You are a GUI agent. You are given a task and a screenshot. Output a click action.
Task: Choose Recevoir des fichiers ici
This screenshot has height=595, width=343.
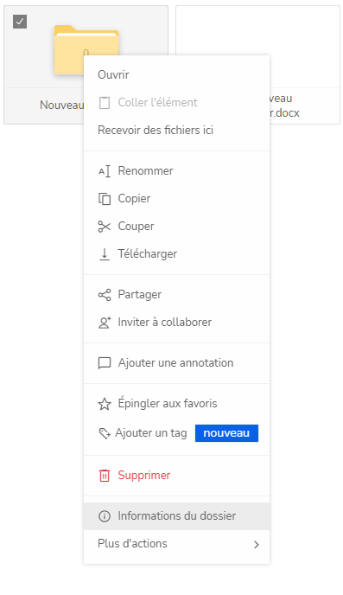(x=176, y=130)
